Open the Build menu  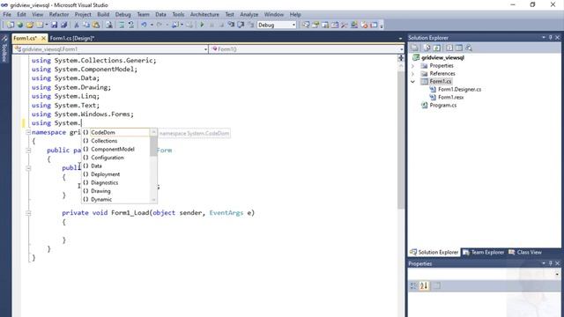coord(103,14)
